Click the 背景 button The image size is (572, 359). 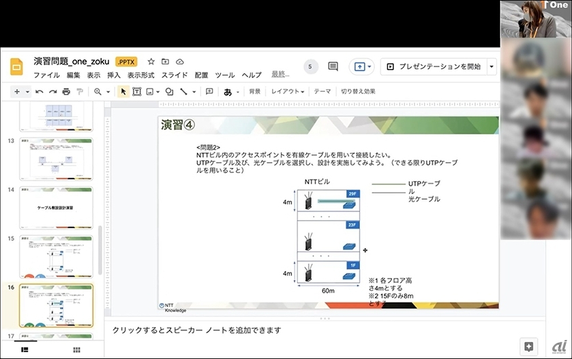[254, 91]
